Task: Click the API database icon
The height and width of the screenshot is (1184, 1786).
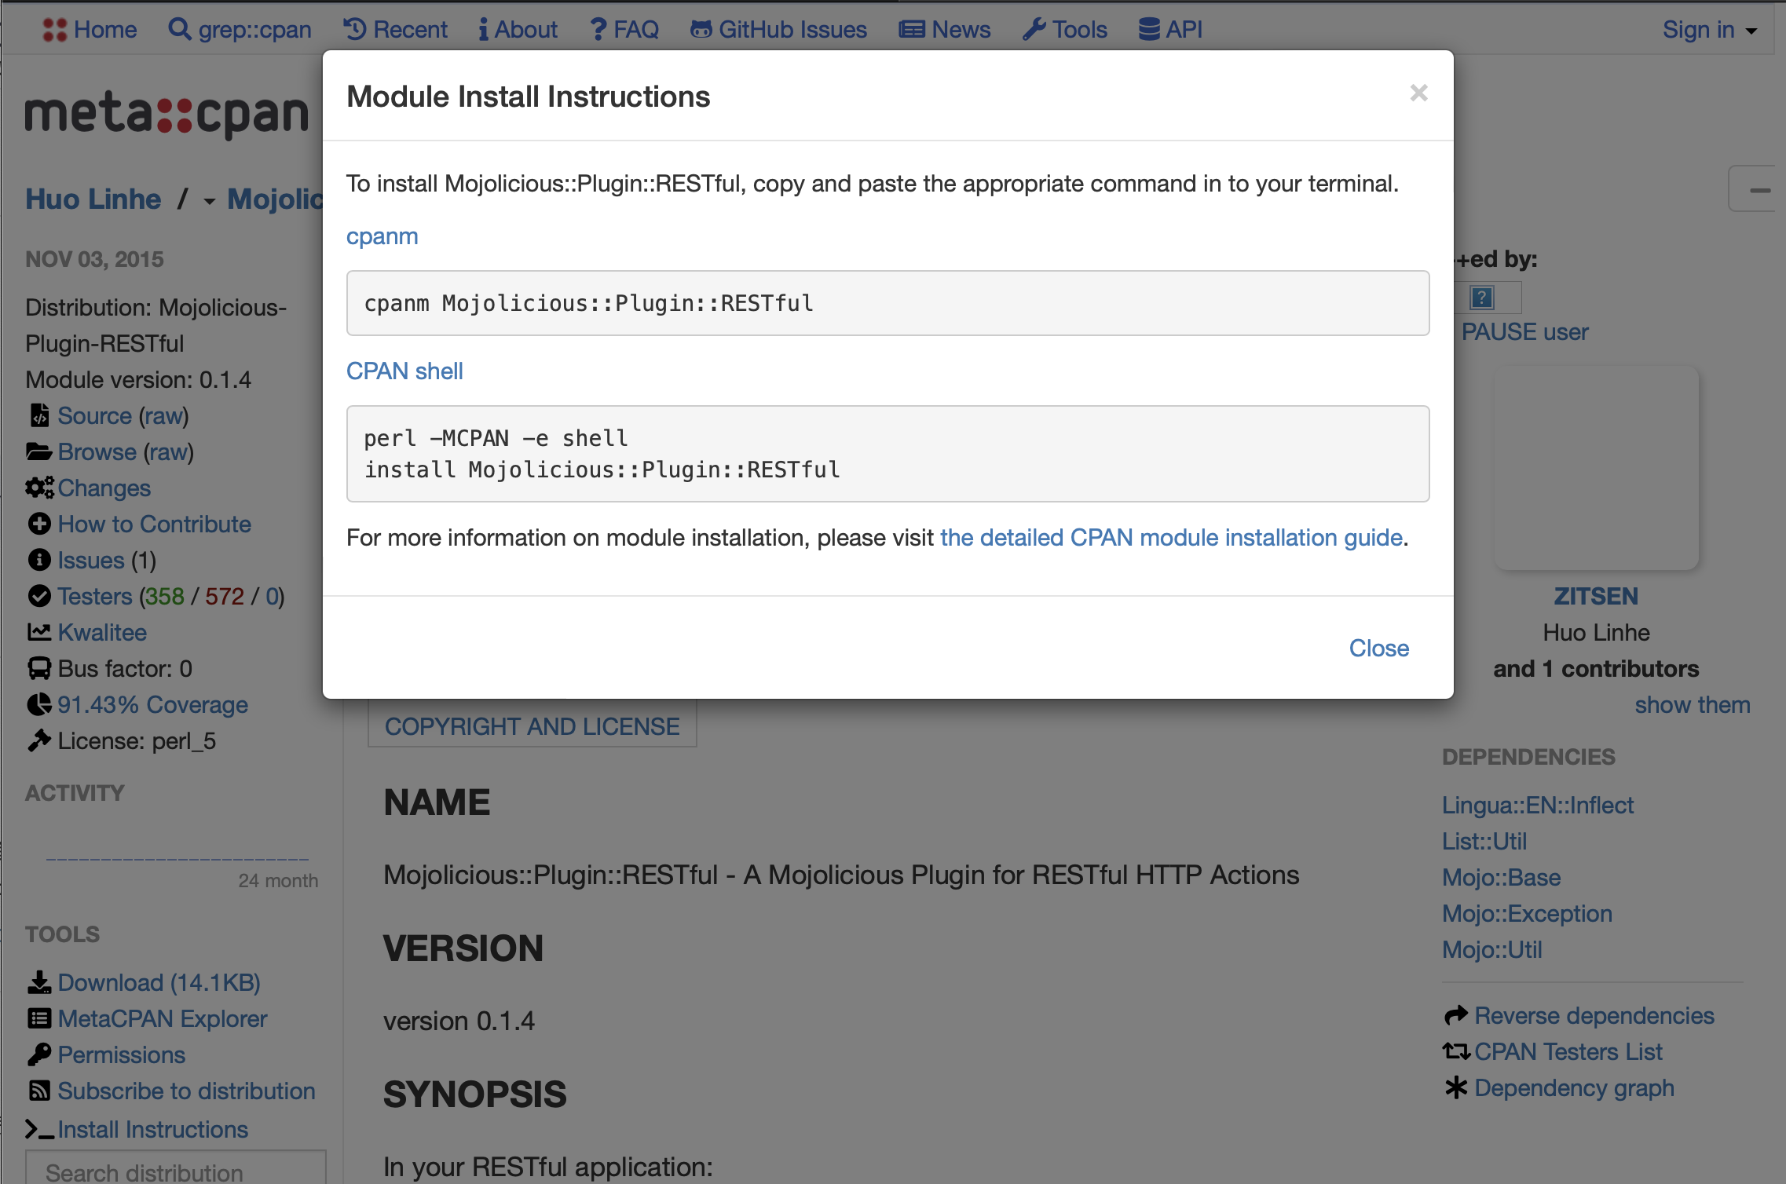Action: tap(1149, 30)
